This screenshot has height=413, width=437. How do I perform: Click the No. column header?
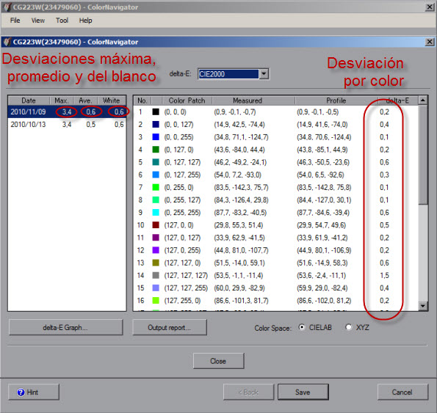point(142,100)
